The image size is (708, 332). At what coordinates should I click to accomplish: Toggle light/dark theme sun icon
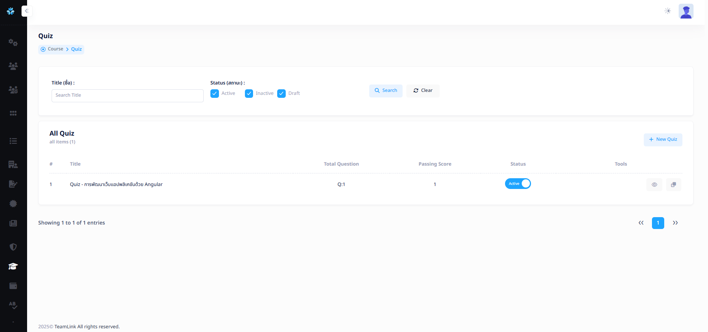pos(668,11)
